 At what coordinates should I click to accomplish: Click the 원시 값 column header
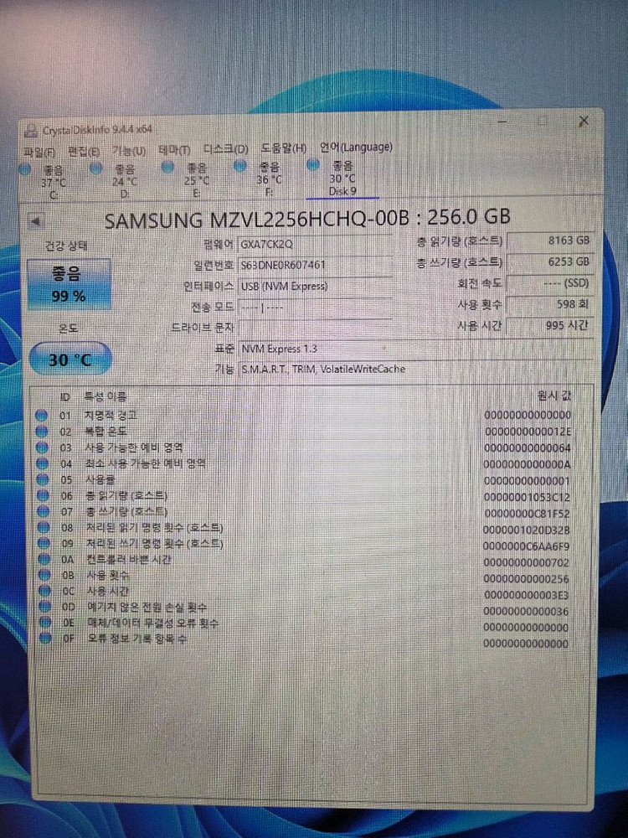pos(555,396)
